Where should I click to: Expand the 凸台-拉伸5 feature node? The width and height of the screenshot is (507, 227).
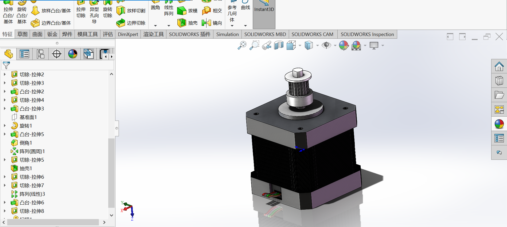pyautogui.click(x=5, y=134)
